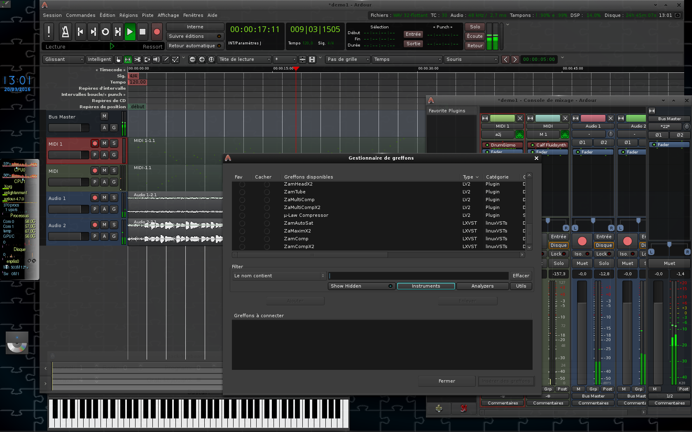Screen dimensions: 692x432
Task: Mute the Audio 1 track
Action: click(x=105, y=198)
